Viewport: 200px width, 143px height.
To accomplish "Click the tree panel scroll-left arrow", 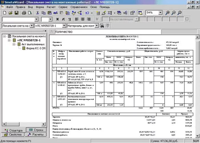I will pyautogui.click(x=4, y=124).
